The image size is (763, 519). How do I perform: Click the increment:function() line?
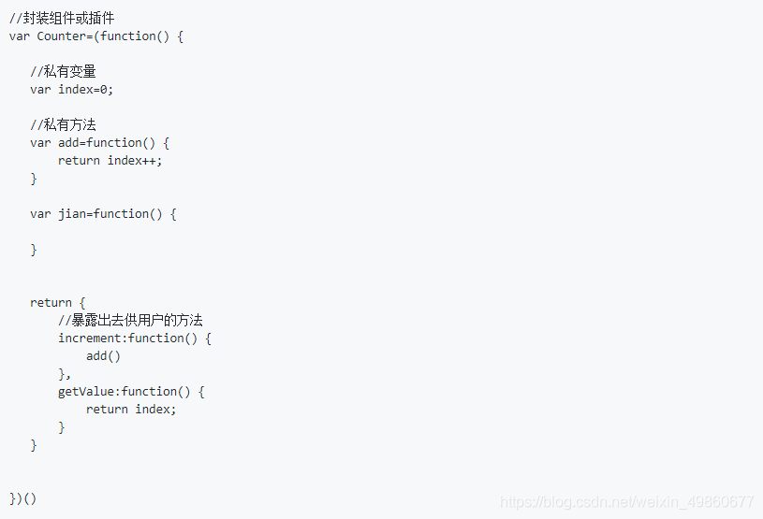pos(135,339)
